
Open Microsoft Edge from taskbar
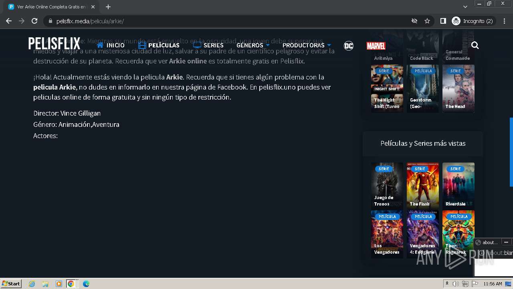[x=86, y=284]
